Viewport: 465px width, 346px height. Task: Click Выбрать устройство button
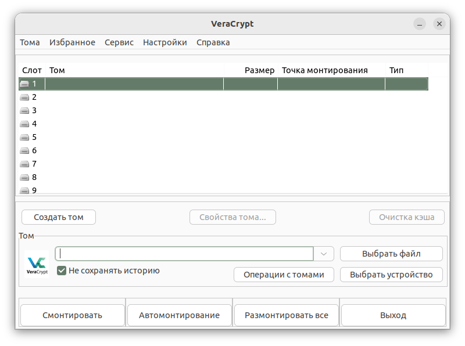point(391,275)
